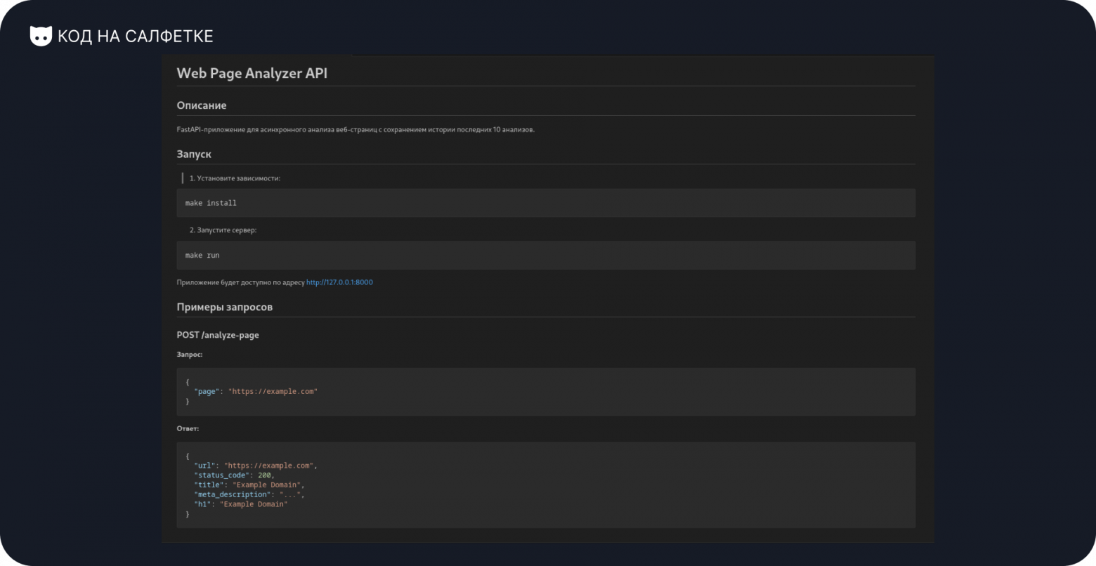This screenshot has height=566, width=1096.
Task: Click the "Установите зависимости" step
Action: 235,178
